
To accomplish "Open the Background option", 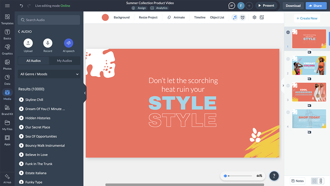I will coord(122,17).
